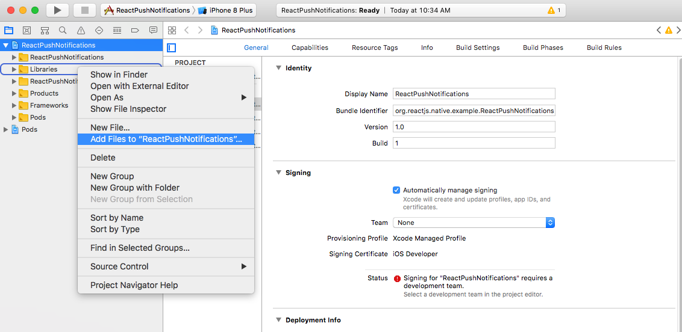Show the report navigator
Viewport: 682px width, 332px height.
[x=153, y=30]
